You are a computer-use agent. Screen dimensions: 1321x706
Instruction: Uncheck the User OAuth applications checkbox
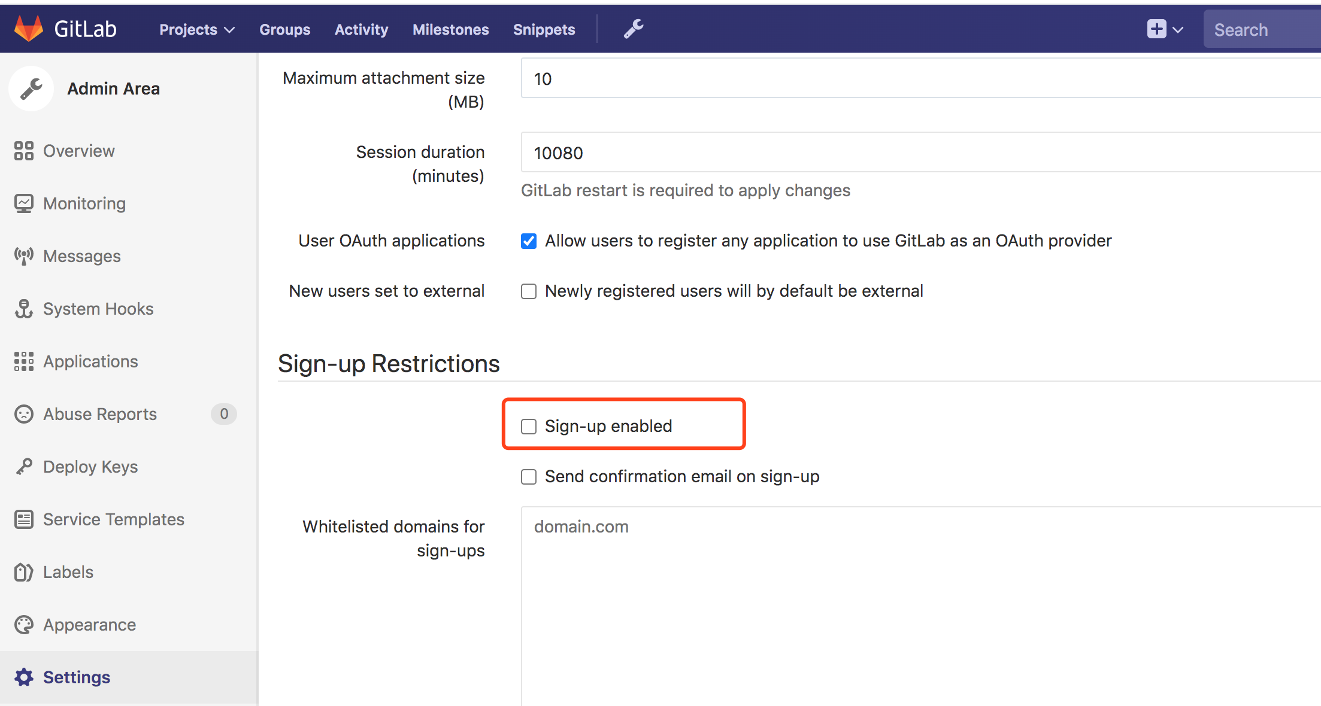pyautogui.click(x=529, y=241)
